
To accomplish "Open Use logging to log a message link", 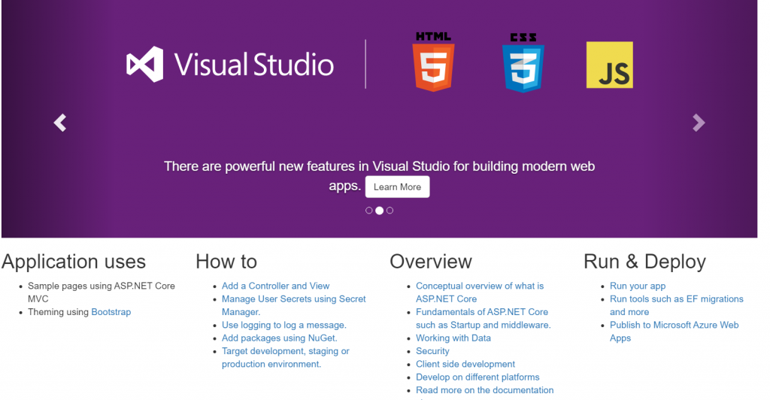I will 283,325.
